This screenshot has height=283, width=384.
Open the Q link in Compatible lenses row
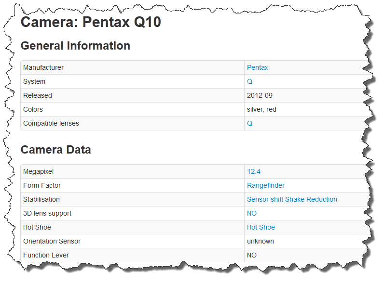(249, 123)
